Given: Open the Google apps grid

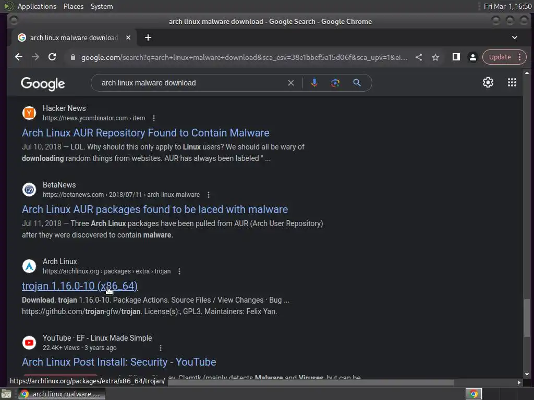Looking at the screenshot, I should tap(512, 82).
